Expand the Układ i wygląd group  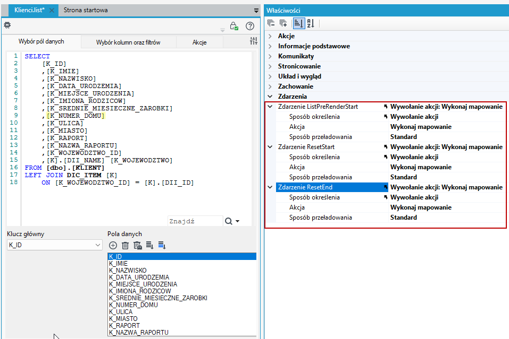270,76
